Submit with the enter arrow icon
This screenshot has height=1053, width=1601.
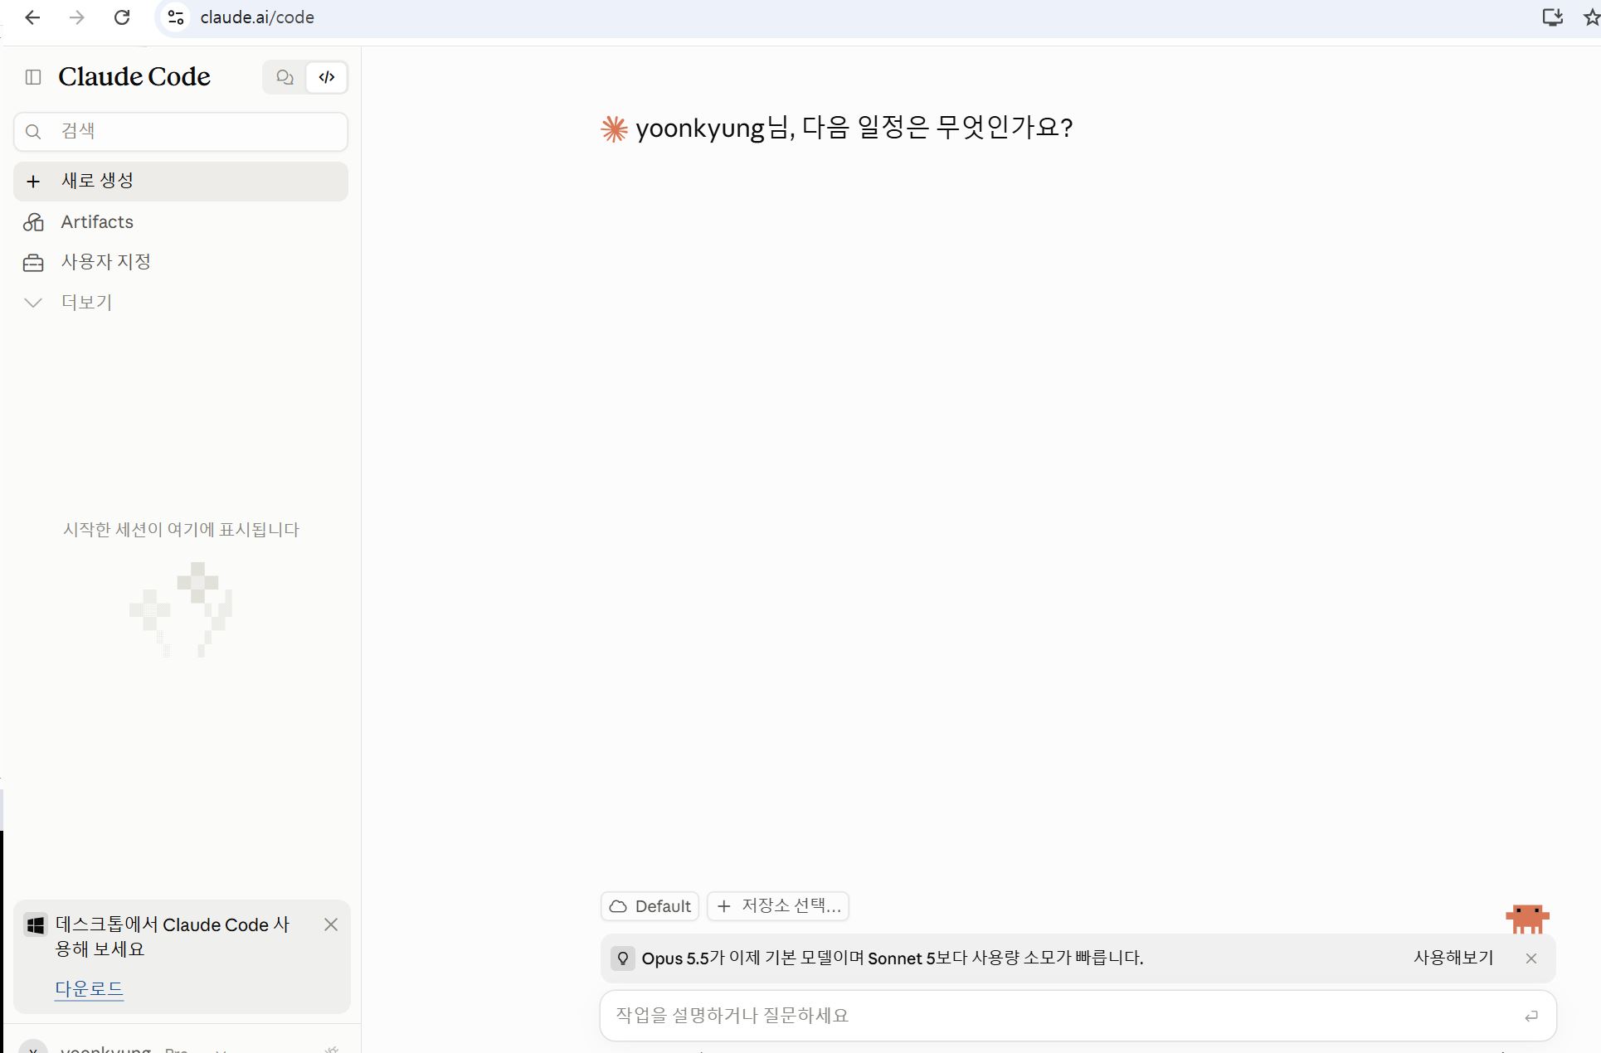(1531, 1016)
